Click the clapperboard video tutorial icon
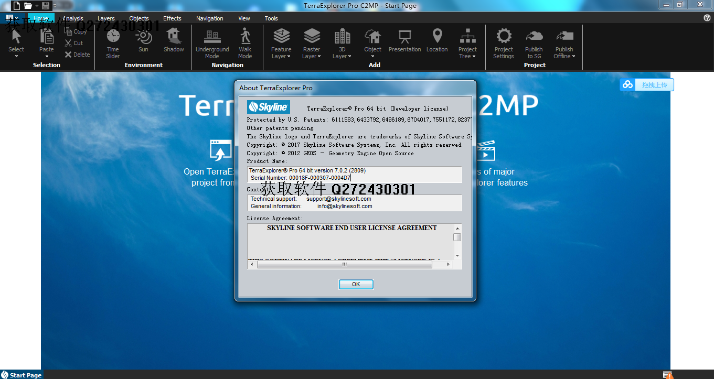The image size is (714, 379). pyautogui.click(x=486, y=150)
